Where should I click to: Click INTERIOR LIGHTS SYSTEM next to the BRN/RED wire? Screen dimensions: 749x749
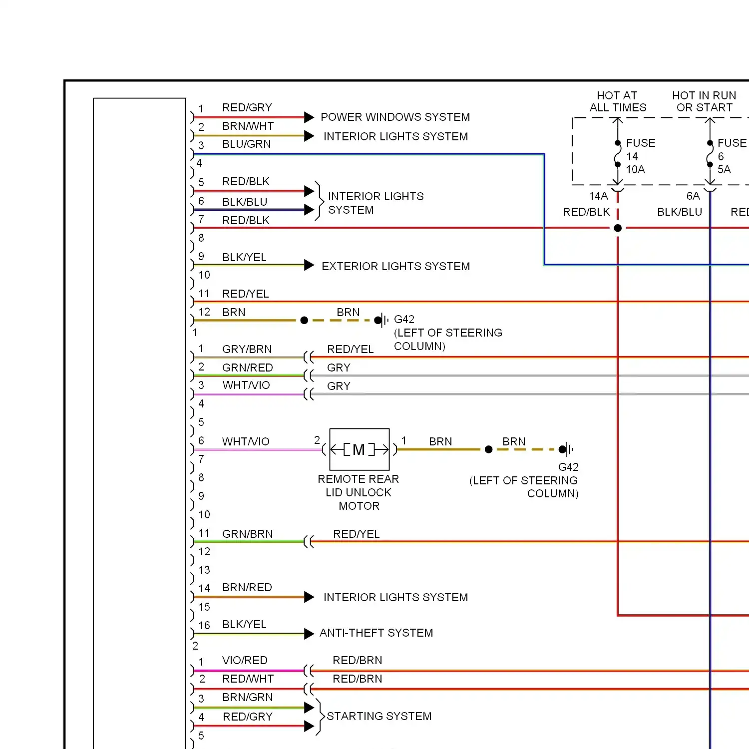coord(395,597)
